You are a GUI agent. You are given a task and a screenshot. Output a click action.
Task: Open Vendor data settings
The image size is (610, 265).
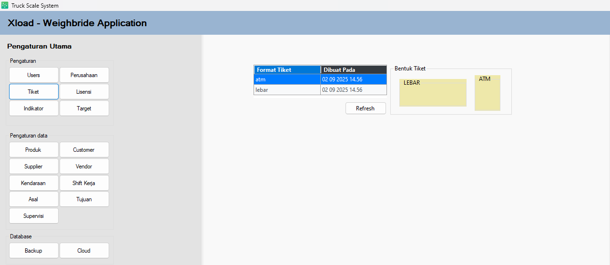point(84,167)
